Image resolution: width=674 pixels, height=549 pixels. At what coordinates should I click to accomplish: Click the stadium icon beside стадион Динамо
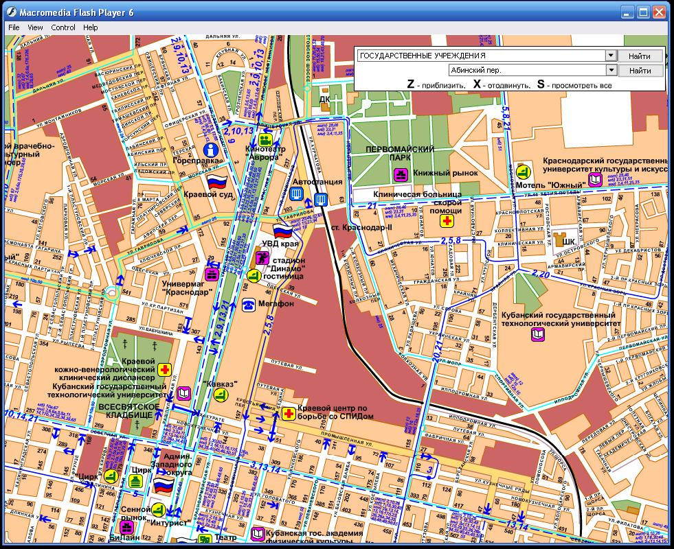pyautogui.click(x=262, y=259)
